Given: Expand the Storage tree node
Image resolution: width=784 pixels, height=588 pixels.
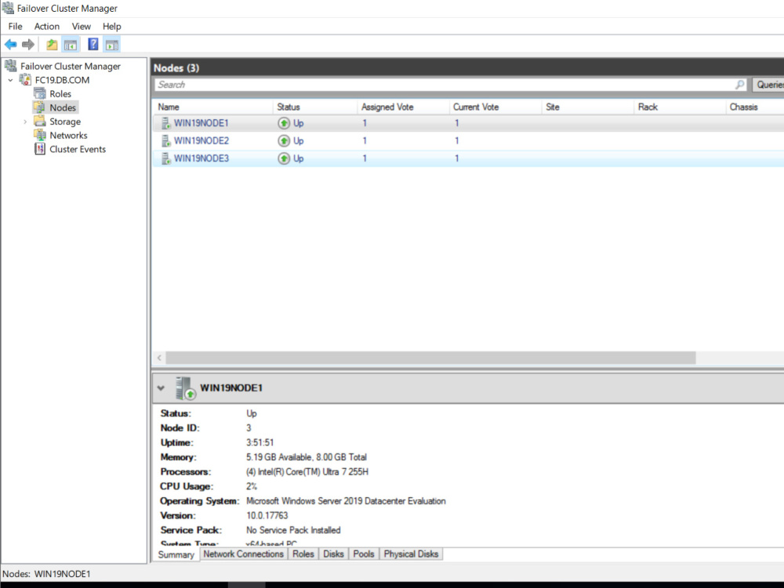Looking at the screenshot, I should coord(25,122).
